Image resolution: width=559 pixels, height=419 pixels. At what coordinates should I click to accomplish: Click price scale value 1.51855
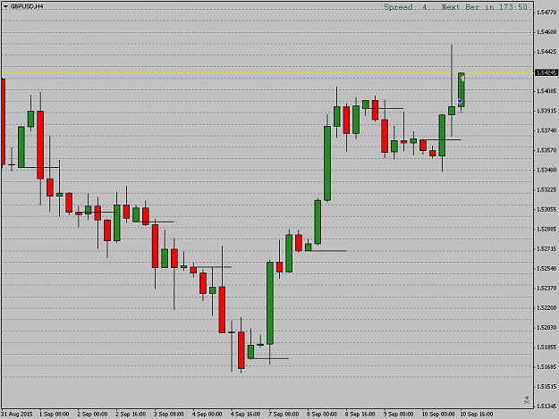546,348
